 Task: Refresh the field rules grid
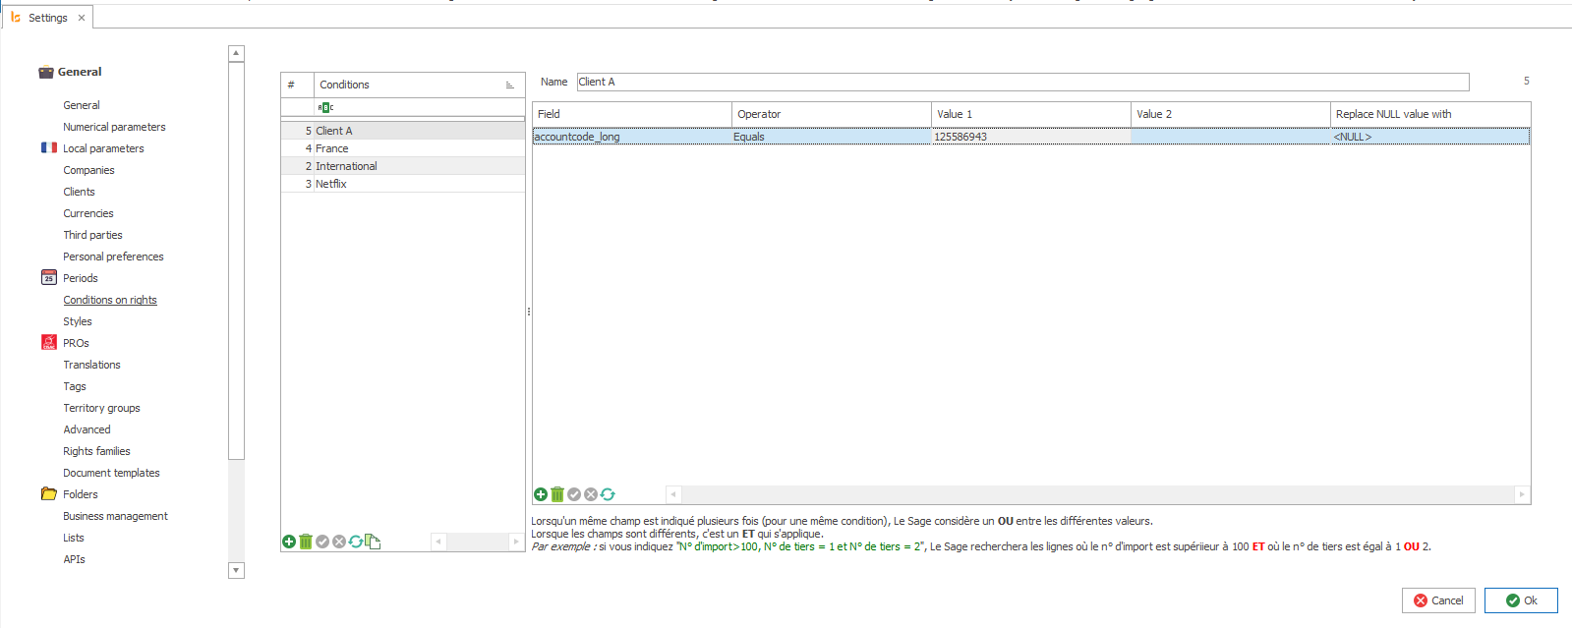coord(608,494)
